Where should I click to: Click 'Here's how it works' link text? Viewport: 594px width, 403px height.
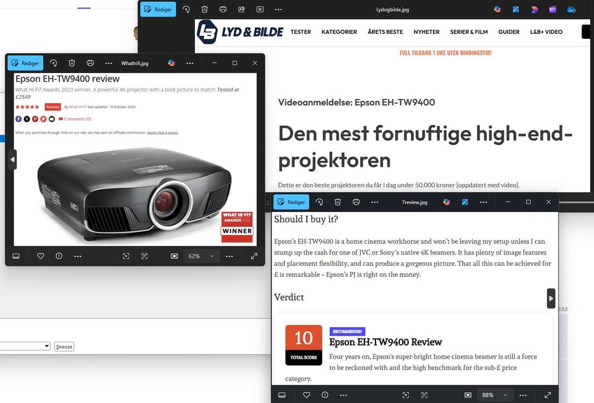[x=162, y=132]
